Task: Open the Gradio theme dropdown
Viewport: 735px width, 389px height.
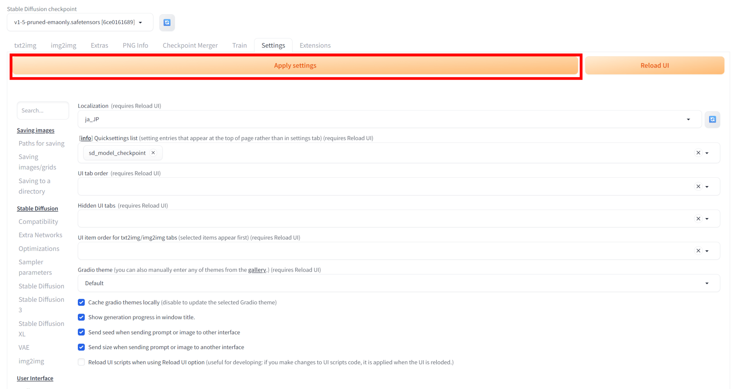Action: point(399,283)
